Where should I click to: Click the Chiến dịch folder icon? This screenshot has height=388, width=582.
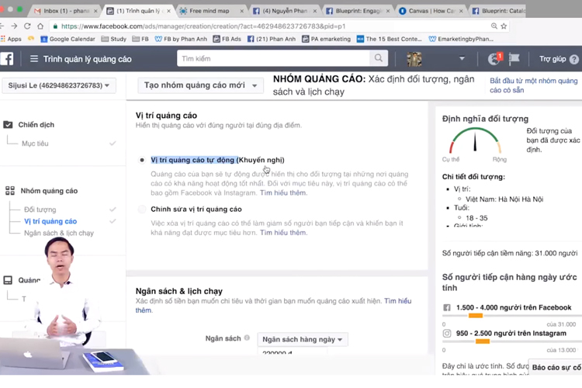coord(9,124)
